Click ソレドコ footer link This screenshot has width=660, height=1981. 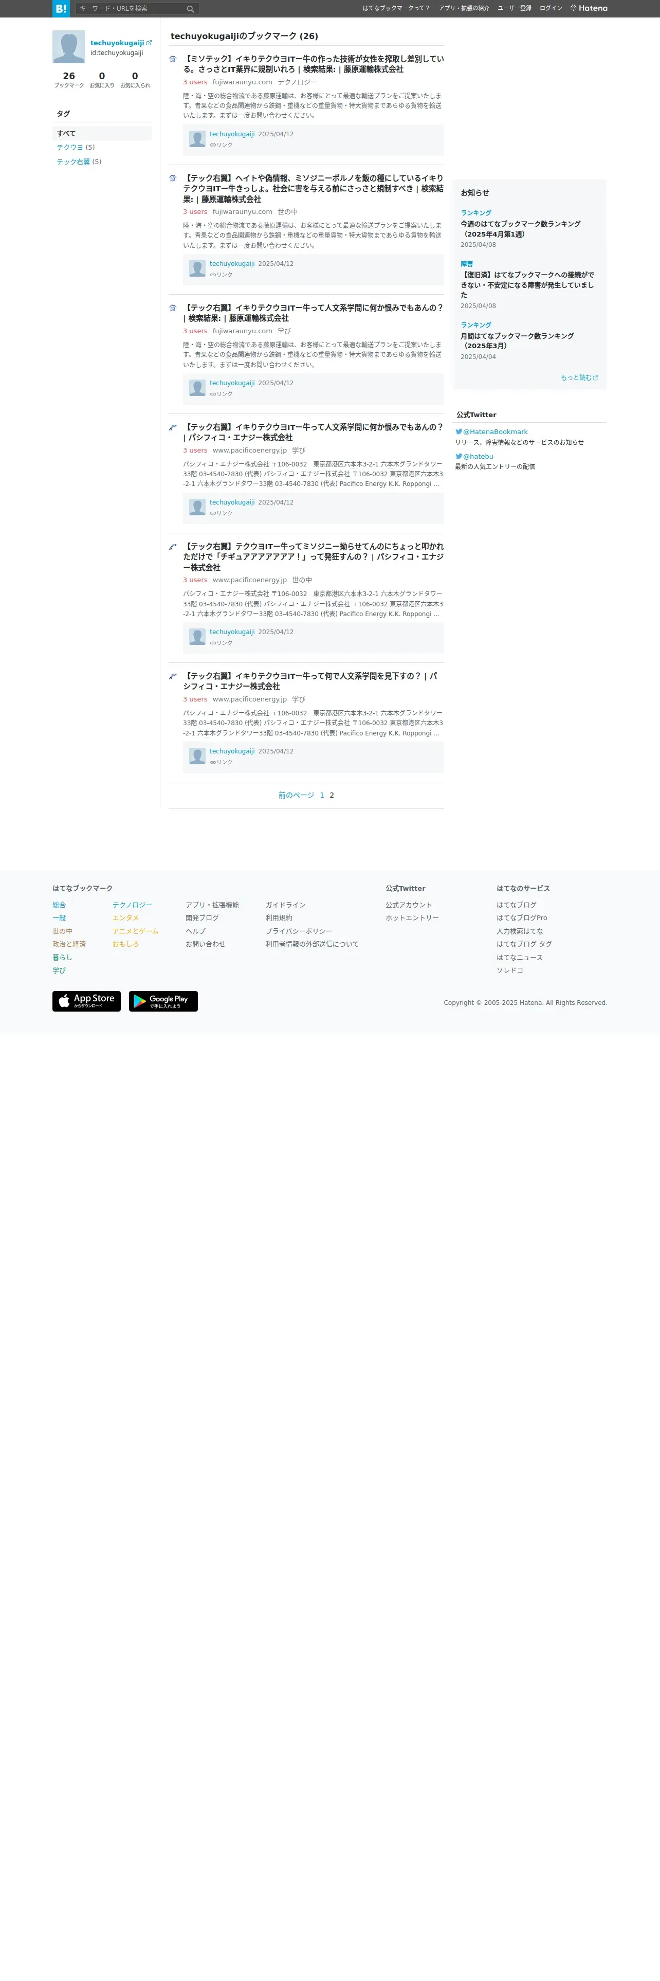509,970
